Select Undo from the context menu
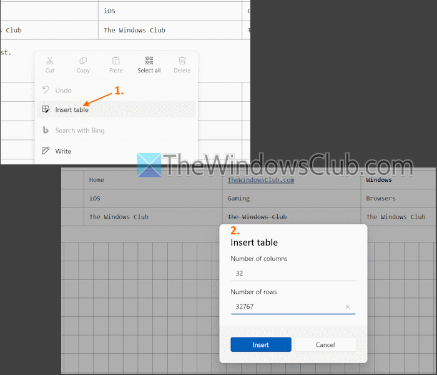The height and width of the screenshot is (375, 437). 116,90
